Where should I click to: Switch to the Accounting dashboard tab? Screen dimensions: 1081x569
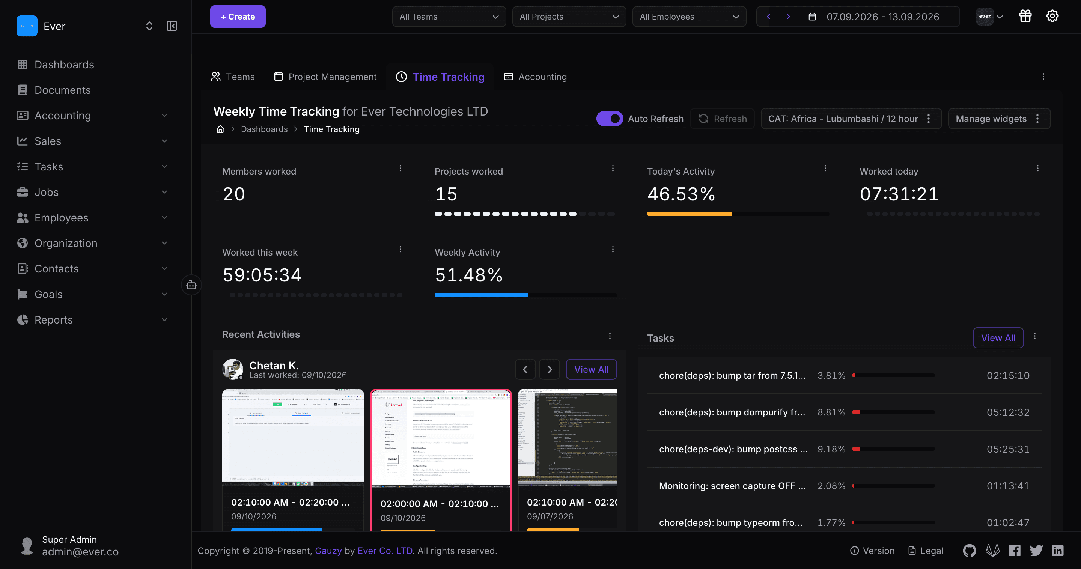click(535, 77)
